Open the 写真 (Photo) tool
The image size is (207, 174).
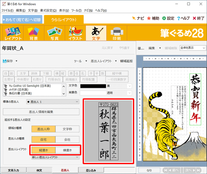click(x=55, y=33)
